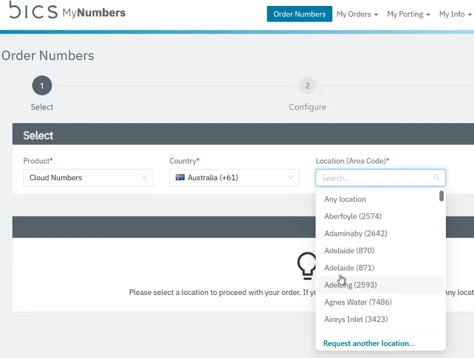Pick Agnes Water (7486) from the list
This screenshot has width=474, height=358.
358,302
